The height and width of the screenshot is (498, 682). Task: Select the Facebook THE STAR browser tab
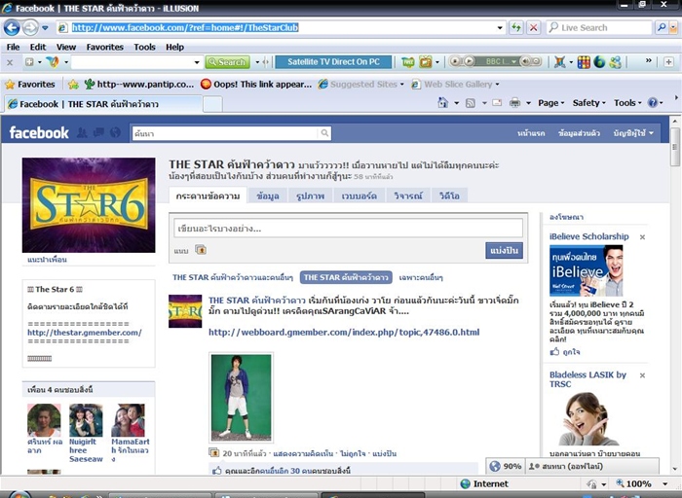point(102,104)
